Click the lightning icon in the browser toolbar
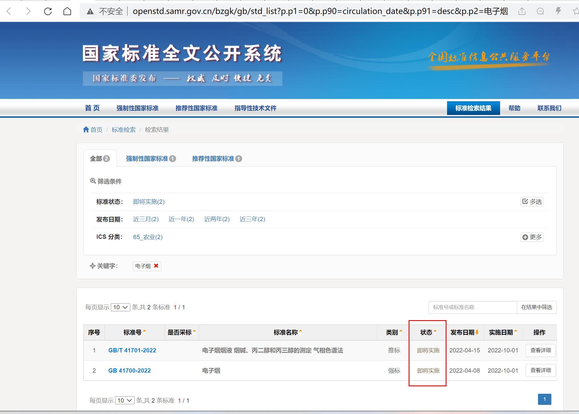Screen dimensions: 579x414 coord(558,11)
